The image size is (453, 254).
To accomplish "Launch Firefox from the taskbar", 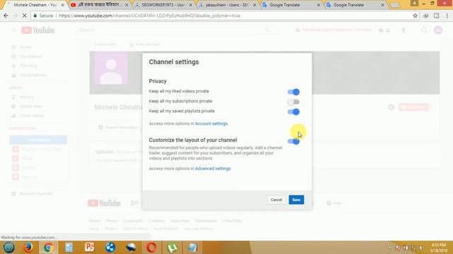I will click(28, 248).
